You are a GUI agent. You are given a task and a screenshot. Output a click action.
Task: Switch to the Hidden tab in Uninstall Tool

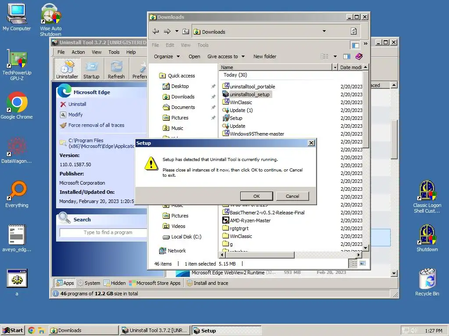[x=115, y=283]
